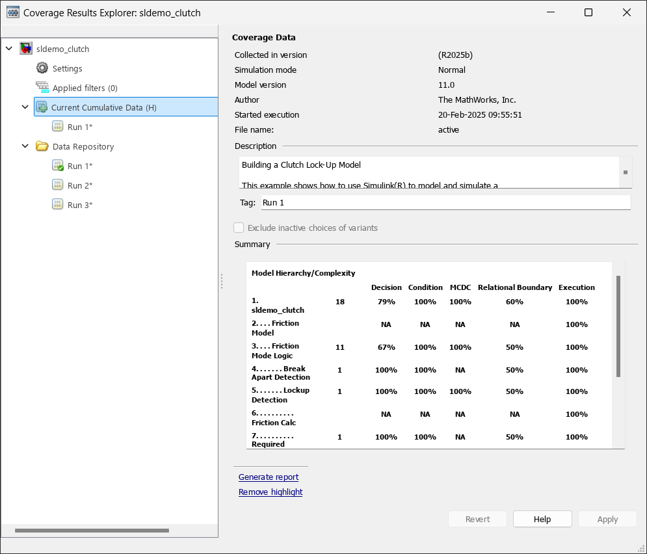Select the Run 2* coverage run

(x=80, y=185)
